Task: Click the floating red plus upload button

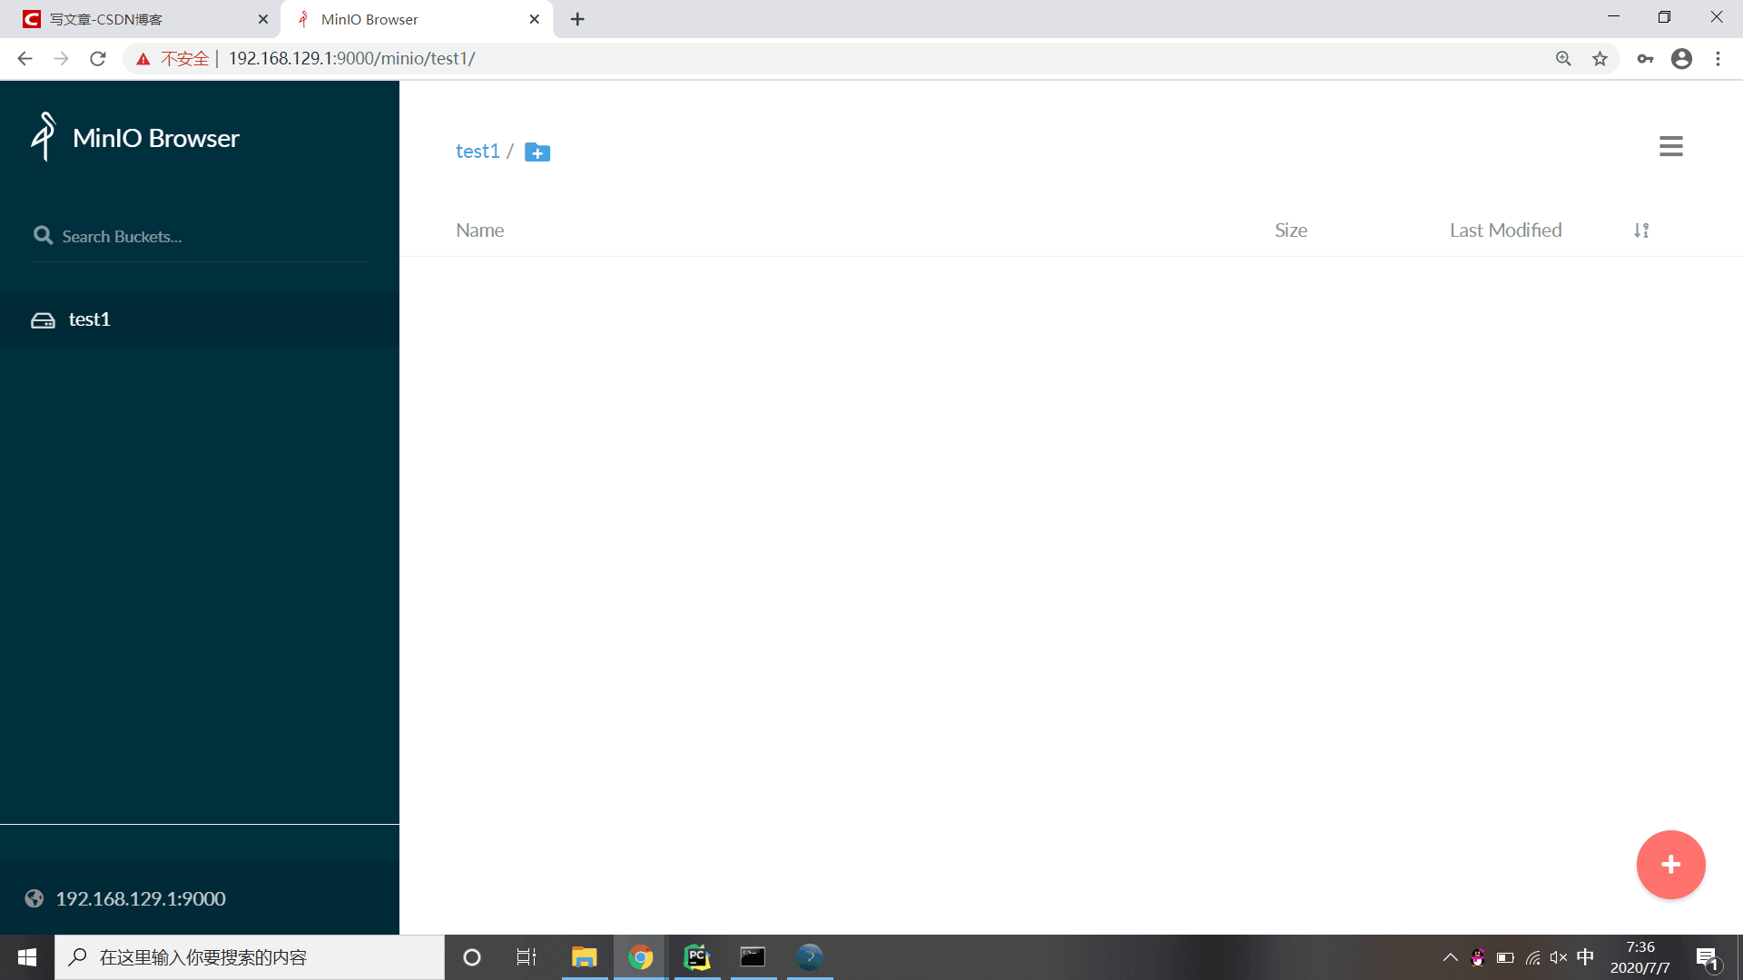Action: pos(1670,864)
